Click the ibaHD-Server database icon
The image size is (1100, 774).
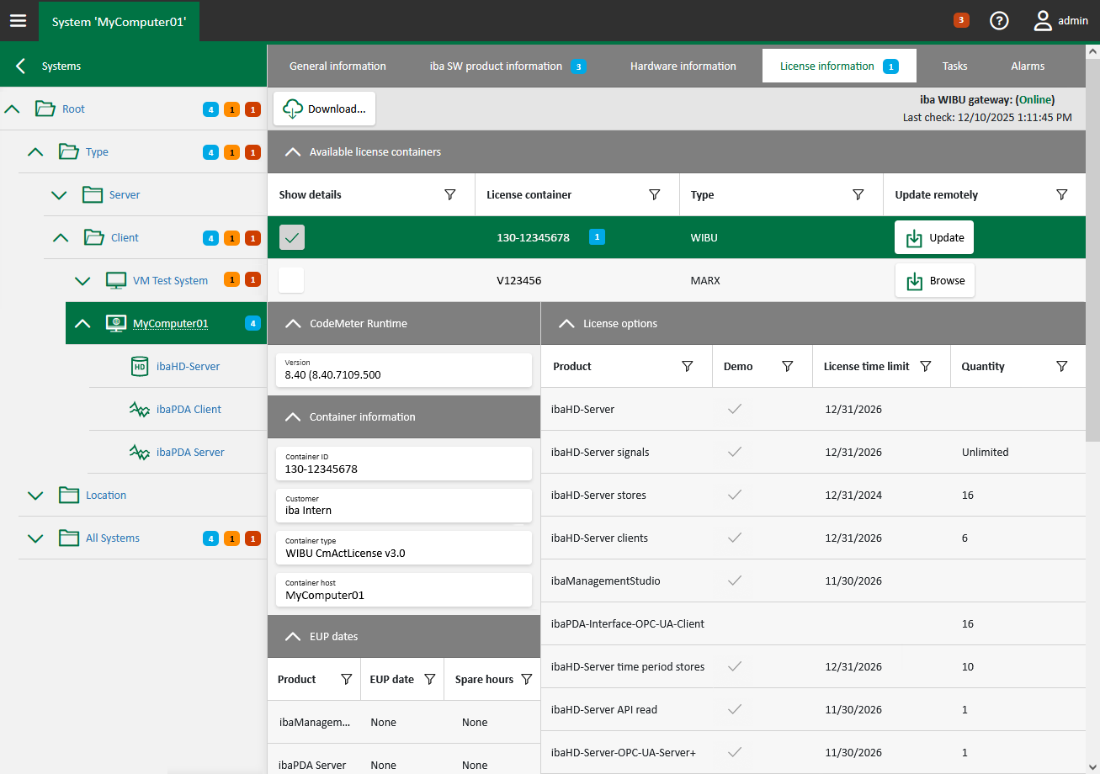140,366
